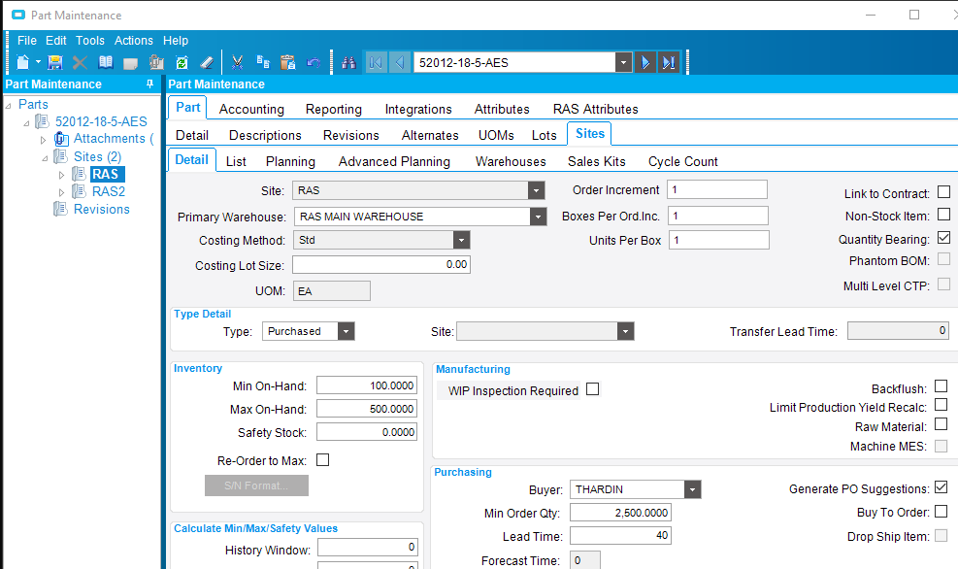Screen dimensions: 958x569
Task: Go to first record navigation arrow
Action: point(376,62)
